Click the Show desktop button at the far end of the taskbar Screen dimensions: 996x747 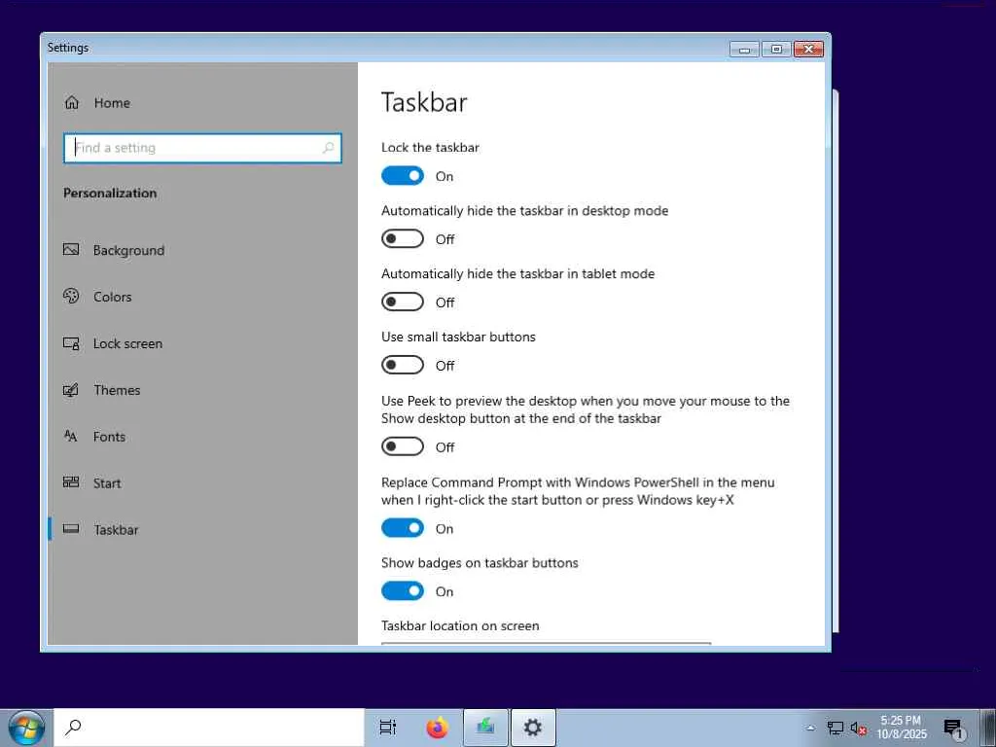click(x=989, y=728)
